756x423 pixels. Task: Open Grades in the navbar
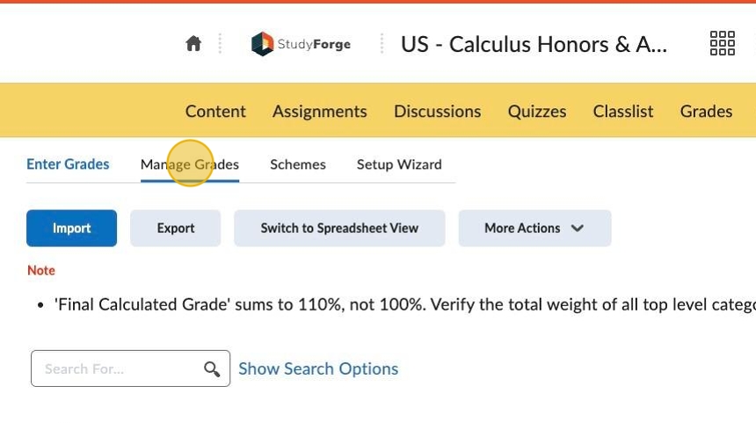pyautogui.click(x=706, y=112)
